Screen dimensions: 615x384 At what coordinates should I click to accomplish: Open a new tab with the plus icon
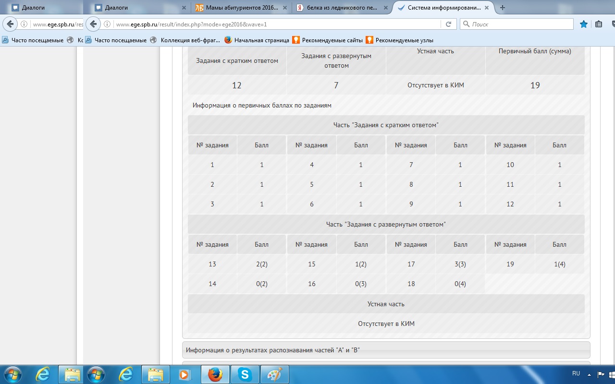503,8
